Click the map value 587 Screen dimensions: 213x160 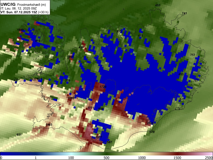[x=110, y=142]
